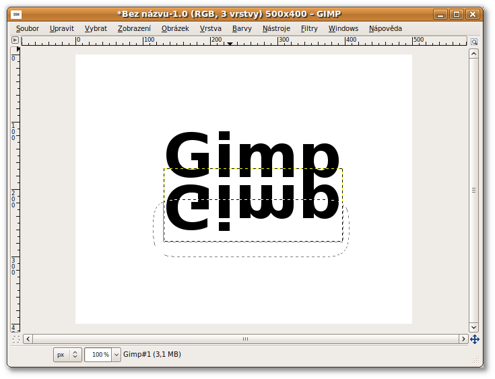495x379 pixels.
Task: Click the vertical scrollbar up arrow
Action: (x=473, y=54)
